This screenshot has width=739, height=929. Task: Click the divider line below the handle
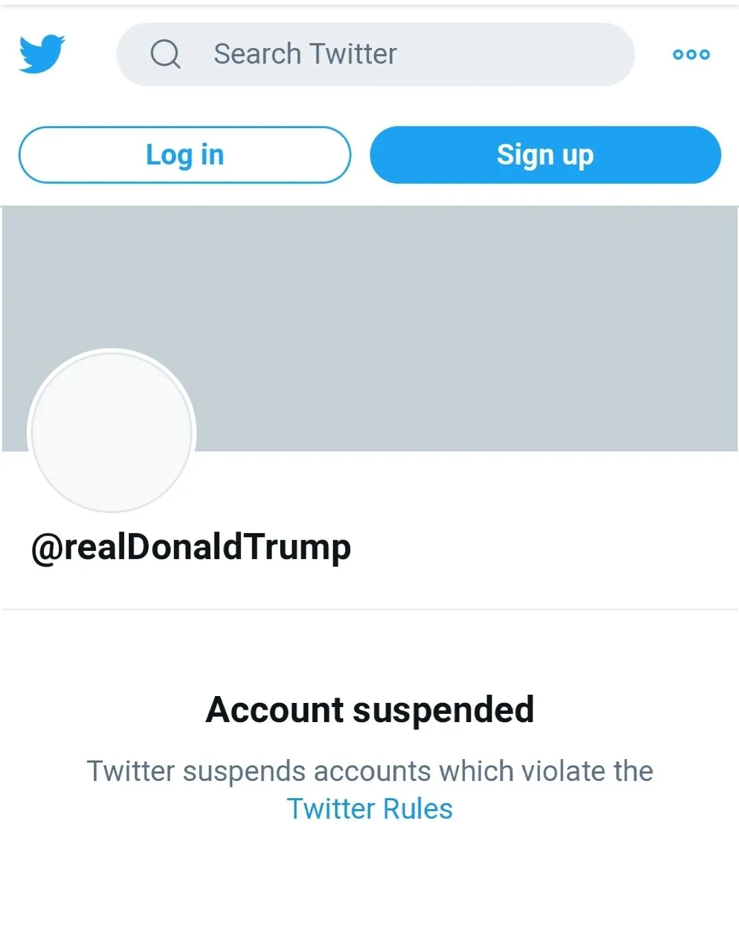(370, 609)
